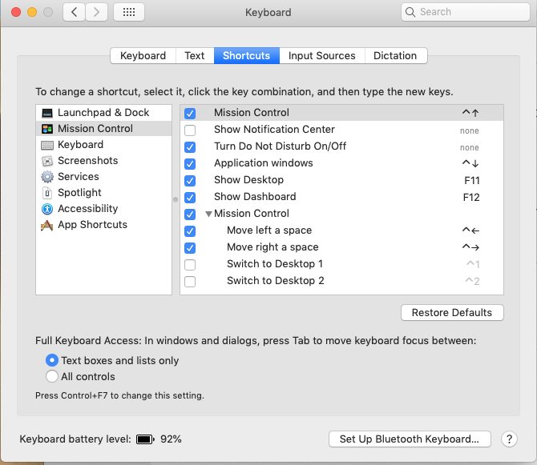Viewport: 537px width, 465px height.
Task: Click the Spotlight category icon
Action: (x=47, y=193)
